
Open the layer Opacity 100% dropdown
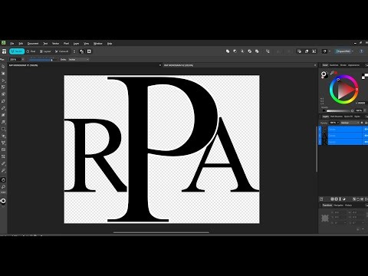pos(333,123)
